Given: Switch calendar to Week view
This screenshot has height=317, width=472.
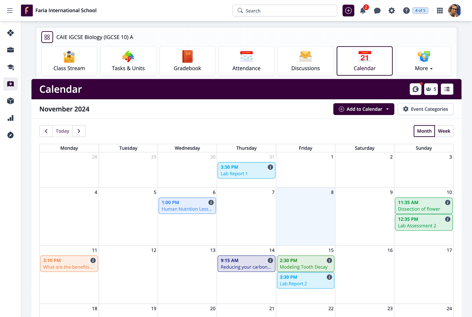Looking at the screenshot, I should point(444,131).
